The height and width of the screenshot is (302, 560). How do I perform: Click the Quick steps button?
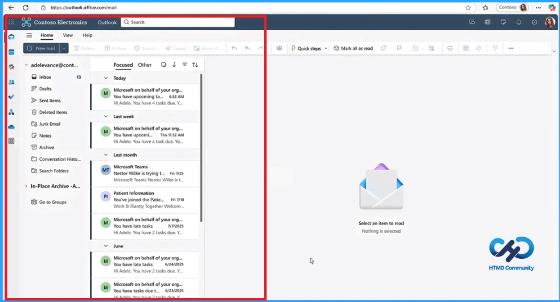(x=306, y=48)
